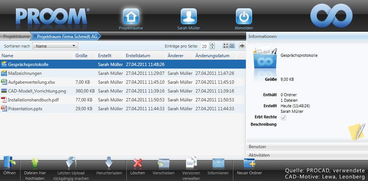Viewport: 368px width, 181px height.
Task: Toggle the Erbt Rechte checkbox
Action: pyautogui.click(x=284, y=118)
